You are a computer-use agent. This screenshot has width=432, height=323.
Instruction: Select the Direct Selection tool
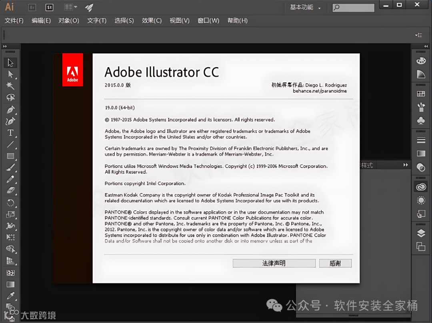[10, 74]
